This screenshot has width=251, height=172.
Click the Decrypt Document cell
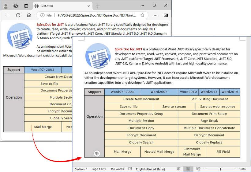tap(209, 135)
